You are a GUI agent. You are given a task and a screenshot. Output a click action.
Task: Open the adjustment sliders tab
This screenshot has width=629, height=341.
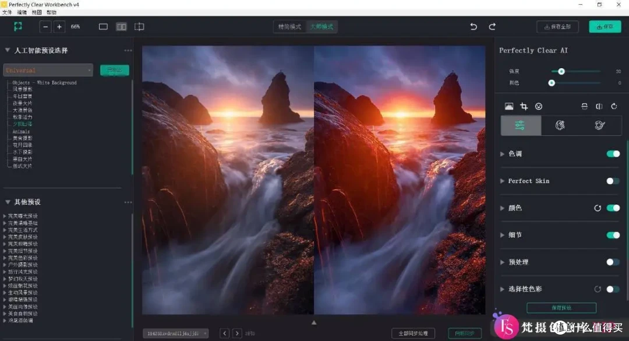520,125
